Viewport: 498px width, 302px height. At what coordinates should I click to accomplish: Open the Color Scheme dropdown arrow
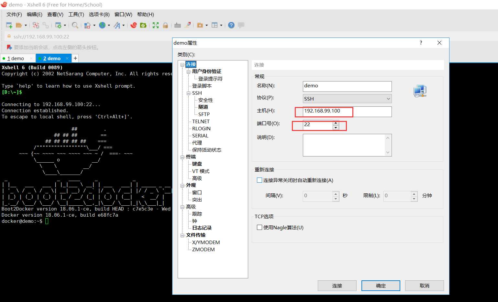click(94, 25)
